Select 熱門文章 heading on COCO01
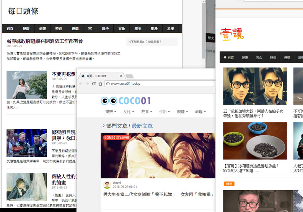This screenshot has height=212, width=303. pos(117,126)
